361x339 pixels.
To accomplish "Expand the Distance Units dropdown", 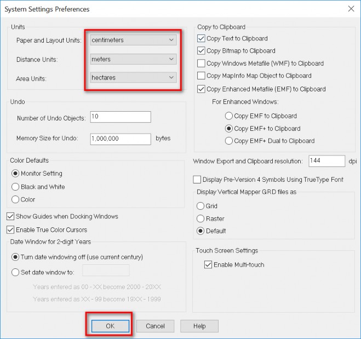I will click(x=133, y=59).
